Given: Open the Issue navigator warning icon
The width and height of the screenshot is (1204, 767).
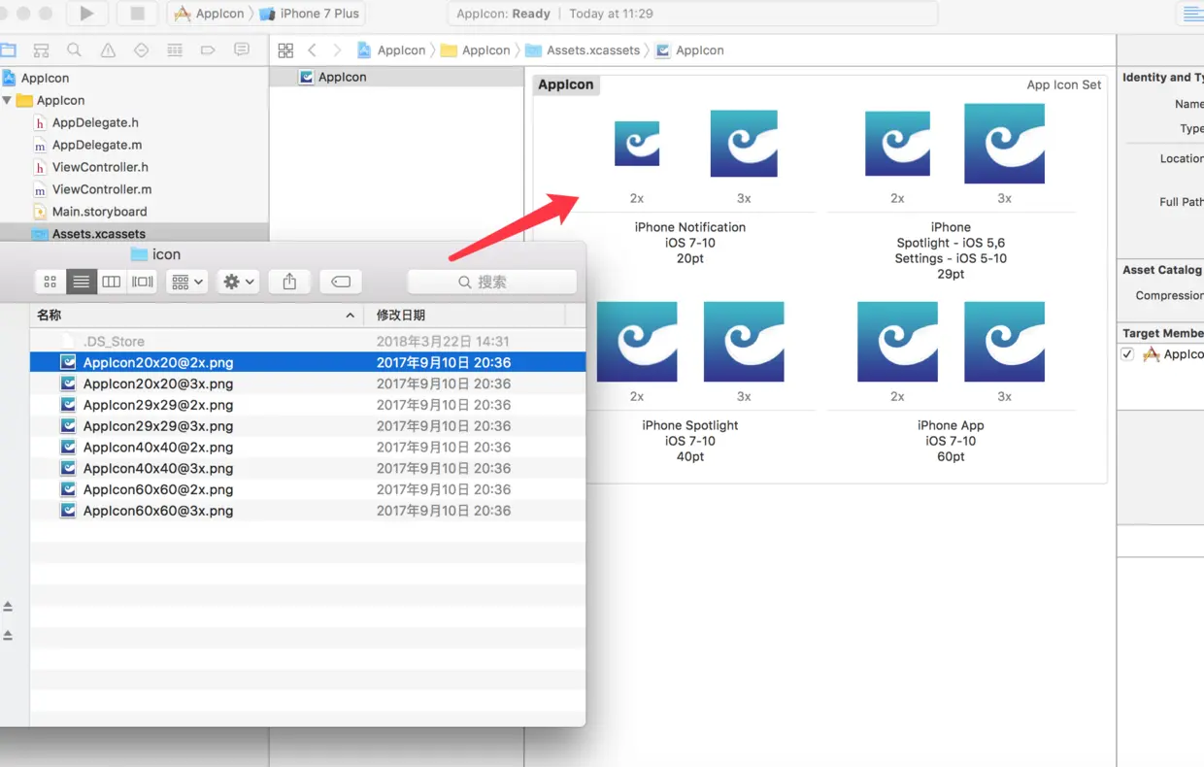Looking at the screenshot, I should pos(108,50).
